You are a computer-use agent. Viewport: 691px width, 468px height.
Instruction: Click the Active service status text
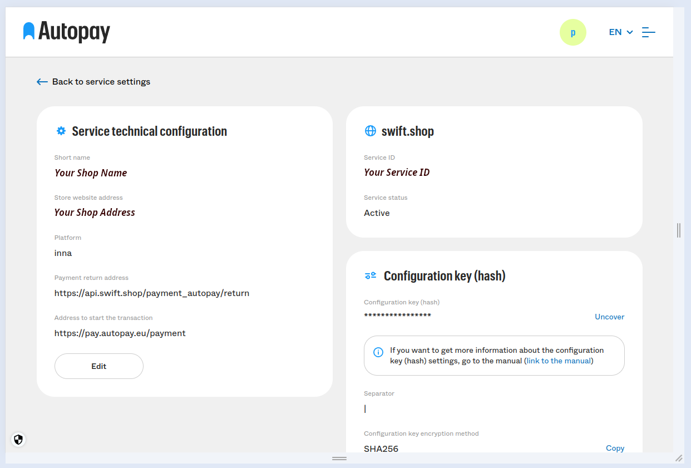pyautogui.click(x=377, y=213)
